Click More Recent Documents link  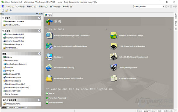point(16,22)
